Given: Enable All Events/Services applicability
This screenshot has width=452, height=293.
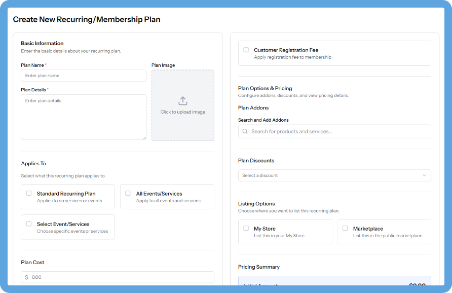Looking at the screenshot, I should [128, 193].
